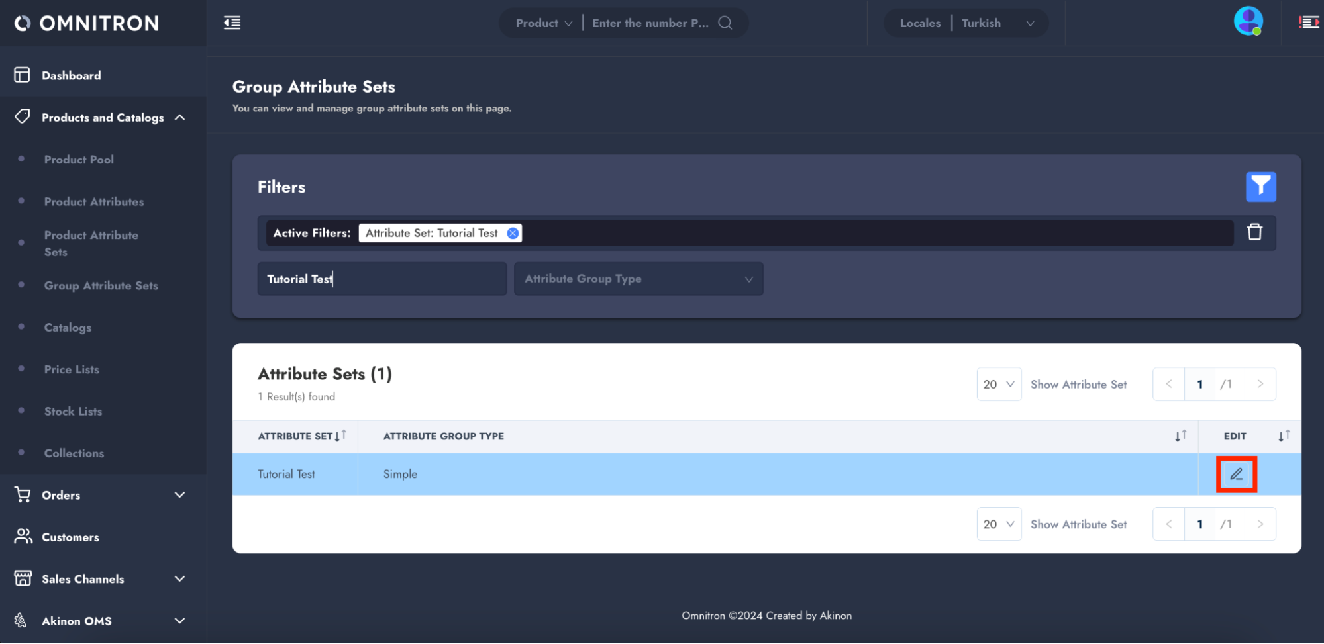Click the search magnifier icon in top bar
Viewport: 1324px width, 644px height.
click(x=725, y=23)
